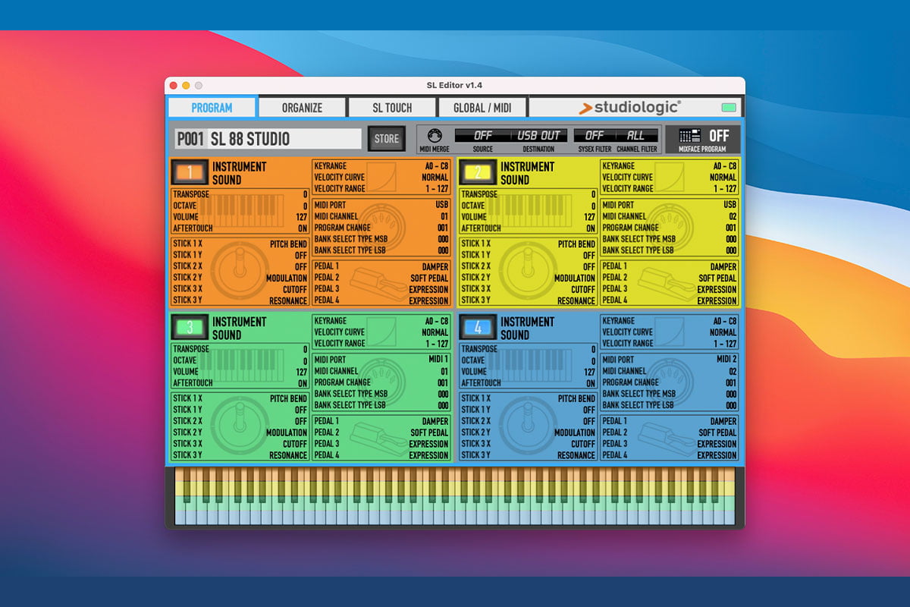
Task: Open the GLOBAL / MIDI tab
Action: pos(482,107)
